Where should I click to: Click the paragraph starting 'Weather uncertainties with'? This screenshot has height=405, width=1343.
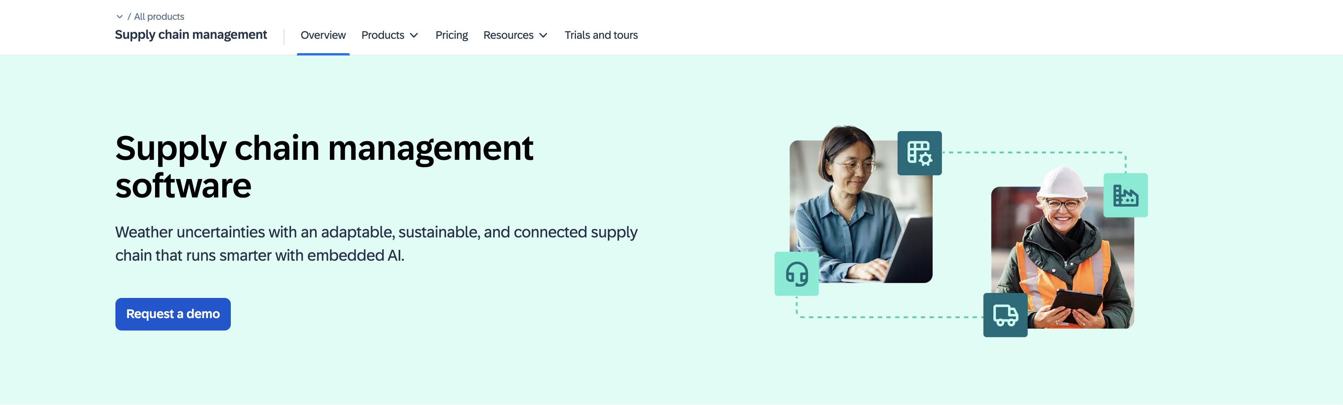376,244
